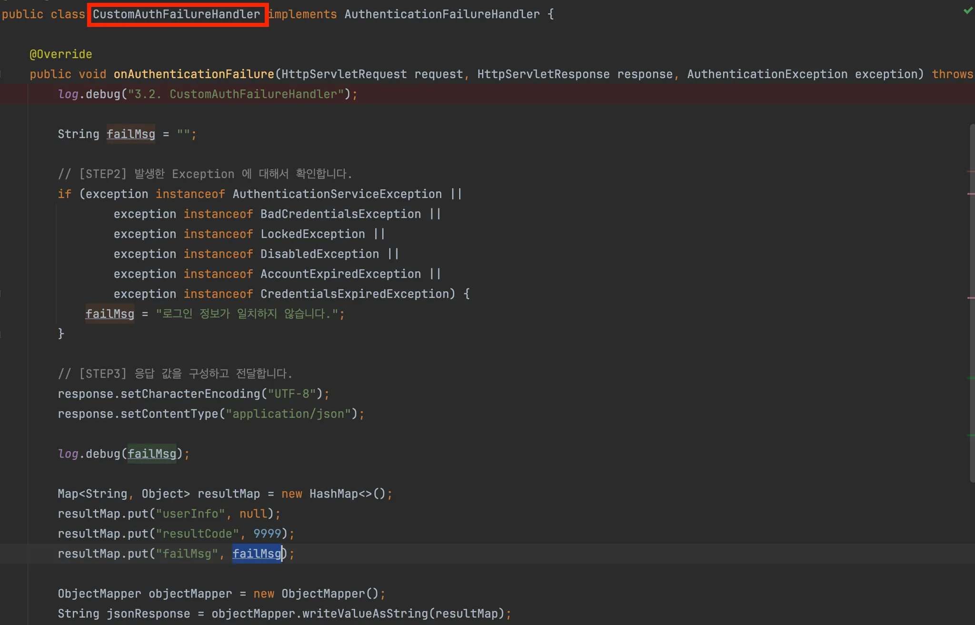The width and height of the screenshot is (975, 625).
Task: Click the failMsg variable in the String declaration
Action: click(x=130, y=134)
